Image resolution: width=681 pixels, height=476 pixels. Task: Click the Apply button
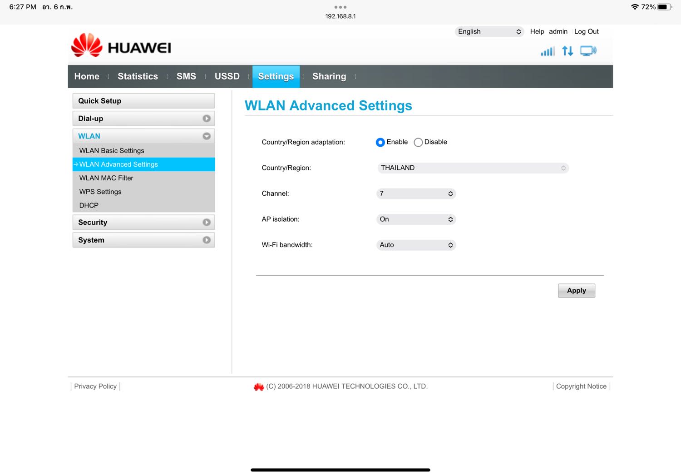pyautogui.click(x=577, y=291)
